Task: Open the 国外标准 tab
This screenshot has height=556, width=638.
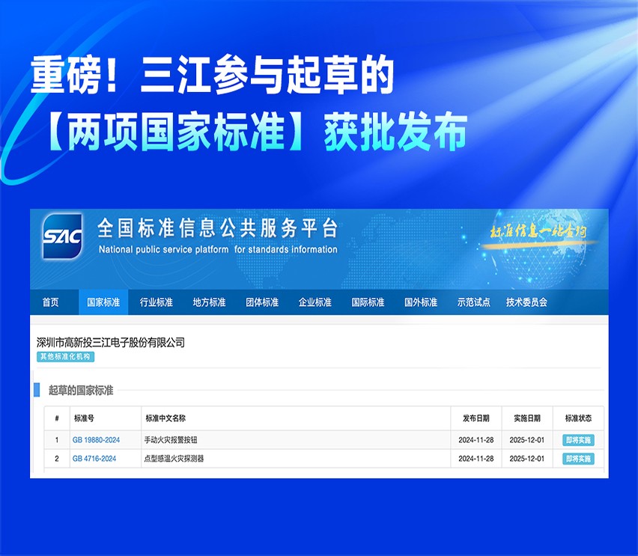Action: click(421, 302)
